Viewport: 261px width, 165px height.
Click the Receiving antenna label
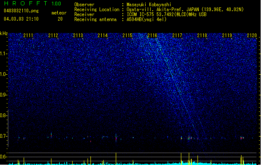pyautogui.click(x=95, y=19)
